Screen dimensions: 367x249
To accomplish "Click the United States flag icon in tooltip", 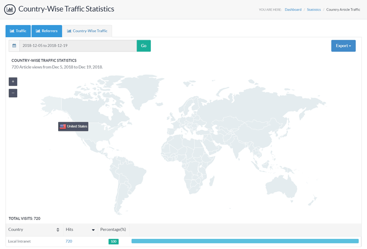I will 63,126.
